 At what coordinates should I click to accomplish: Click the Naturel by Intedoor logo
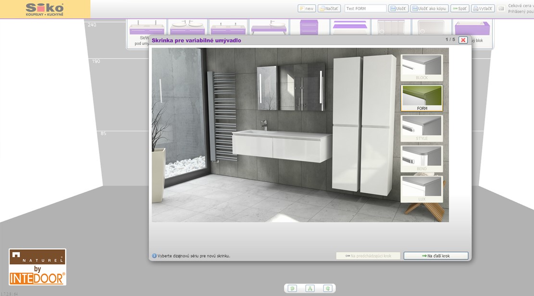click(37, 267)
